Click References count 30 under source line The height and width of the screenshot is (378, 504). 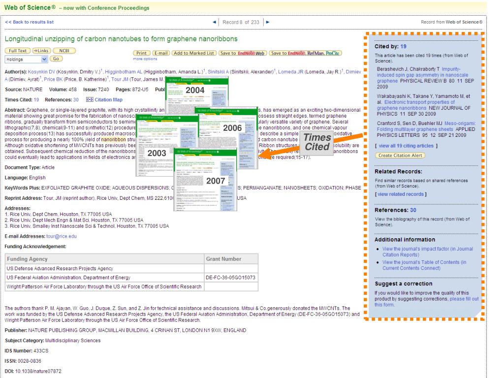pos(76,99)
